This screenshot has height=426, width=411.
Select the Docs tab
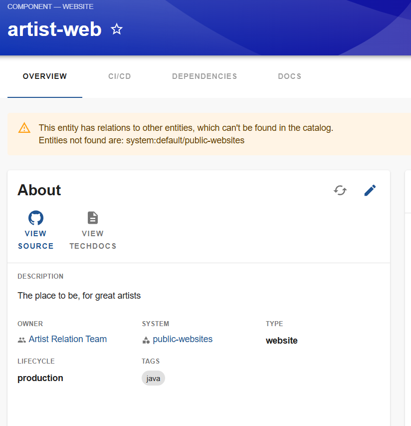(290, 76)
